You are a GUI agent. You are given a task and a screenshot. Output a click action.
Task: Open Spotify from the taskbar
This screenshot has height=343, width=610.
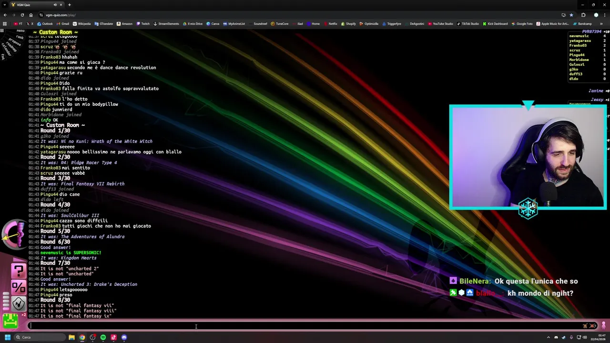point(103,337)
